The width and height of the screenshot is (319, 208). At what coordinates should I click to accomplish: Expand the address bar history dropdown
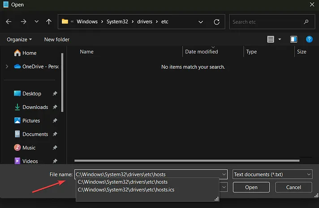click(x=201, y=22)
